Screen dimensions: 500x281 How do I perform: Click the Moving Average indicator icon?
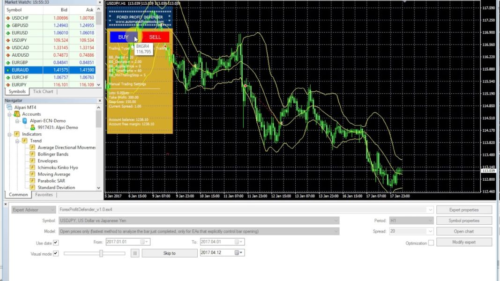[x=32, y=174]
